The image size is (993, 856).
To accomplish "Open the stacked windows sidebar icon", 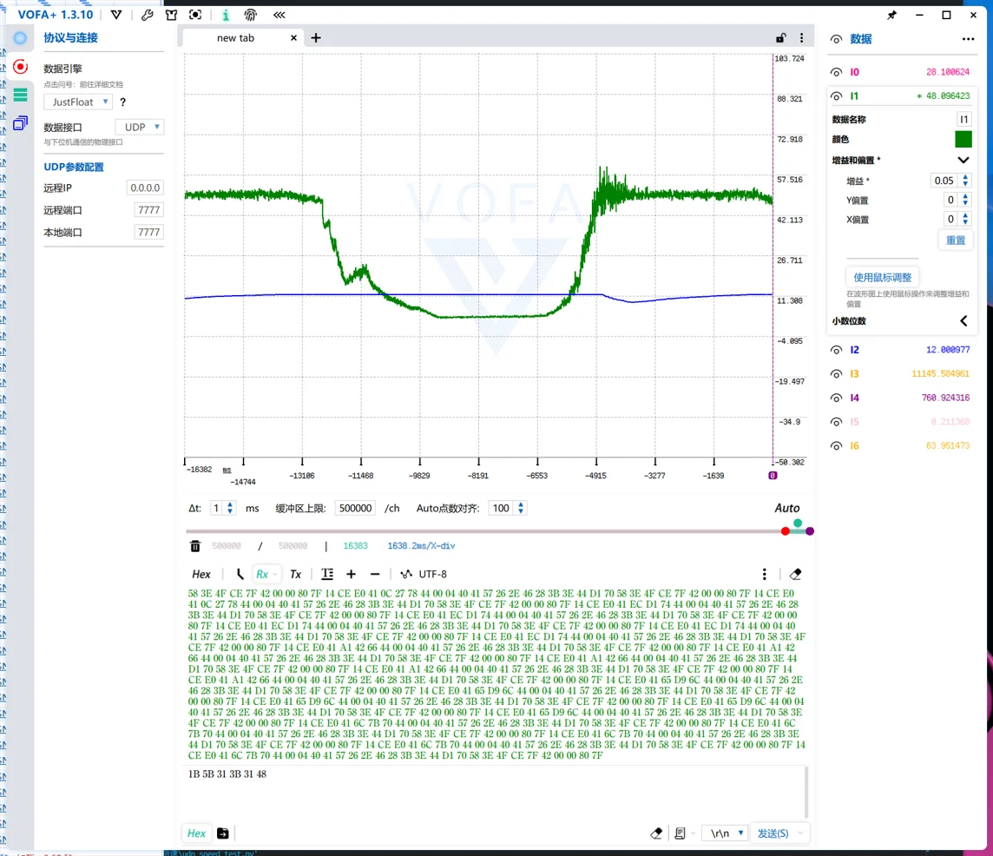I will (x=20, y=123).
